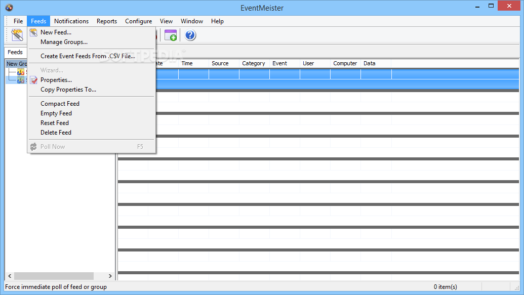This screenshot has width=524, height=295.
Task: Open the Window menu
Action: [x=192, y=21]
